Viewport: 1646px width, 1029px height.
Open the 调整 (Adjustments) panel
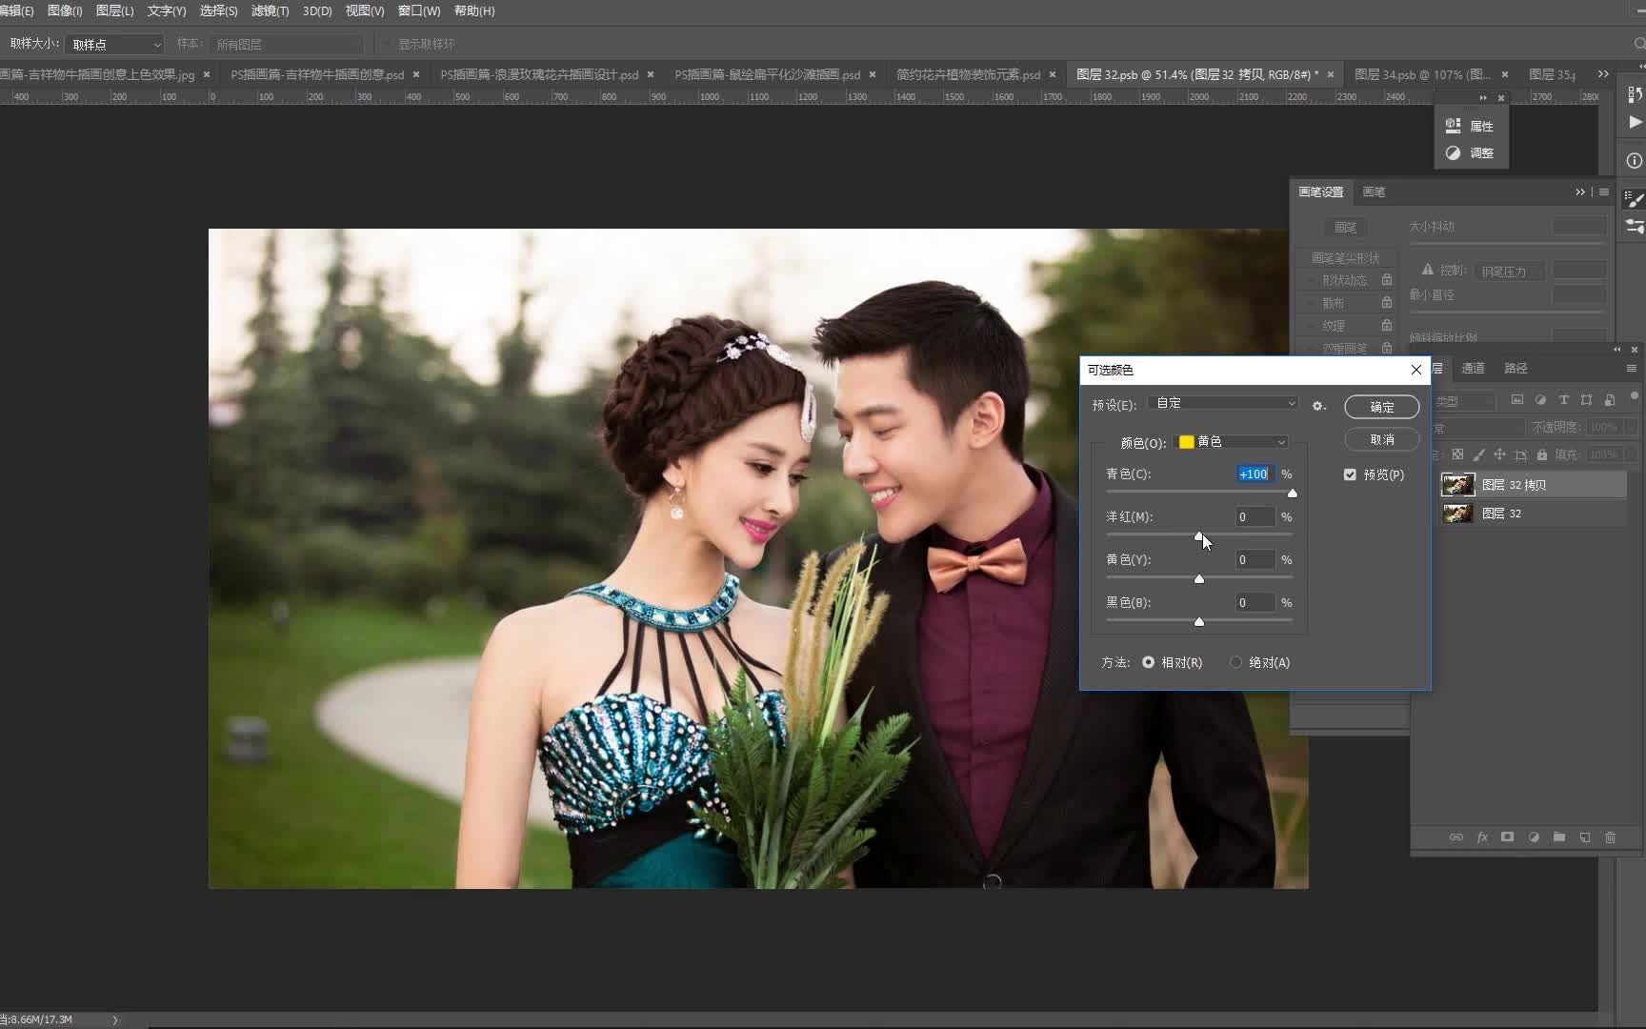[x=1471, y=152]
